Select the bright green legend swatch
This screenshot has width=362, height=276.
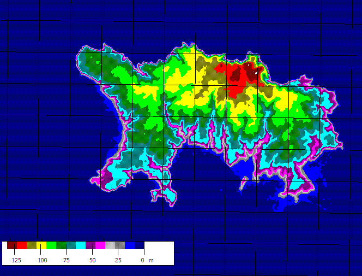pyautogui.click(x=51, y=246)
